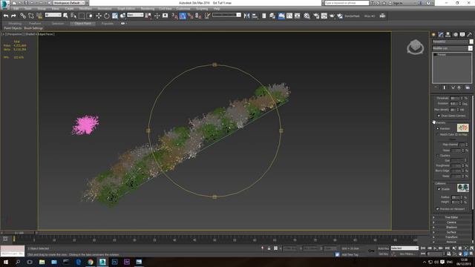
Task: Click the Align tool icon
Action: [255, 16]
